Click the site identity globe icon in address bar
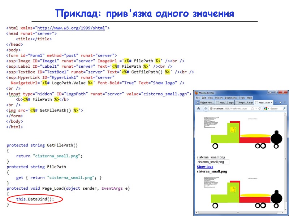 tap(211, 109)
